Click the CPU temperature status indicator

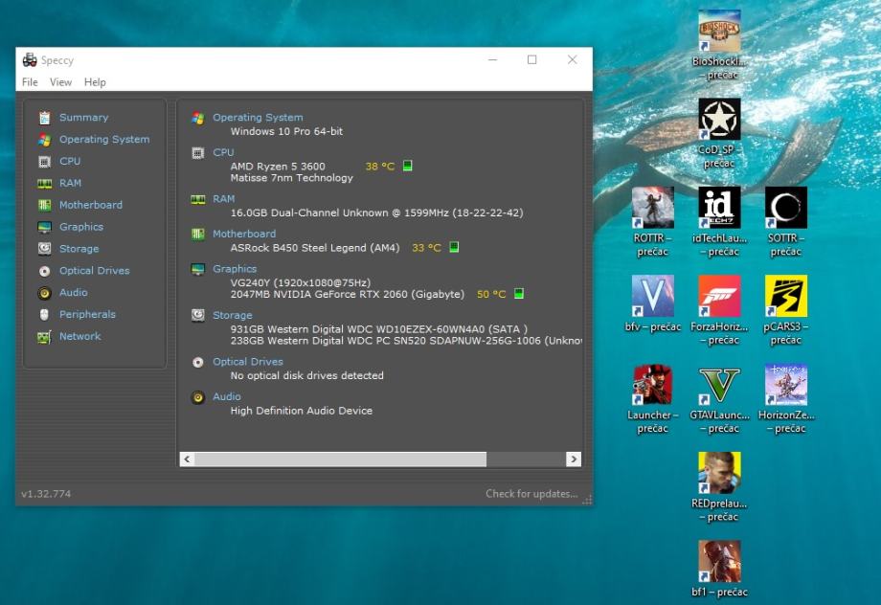point(407,166)
